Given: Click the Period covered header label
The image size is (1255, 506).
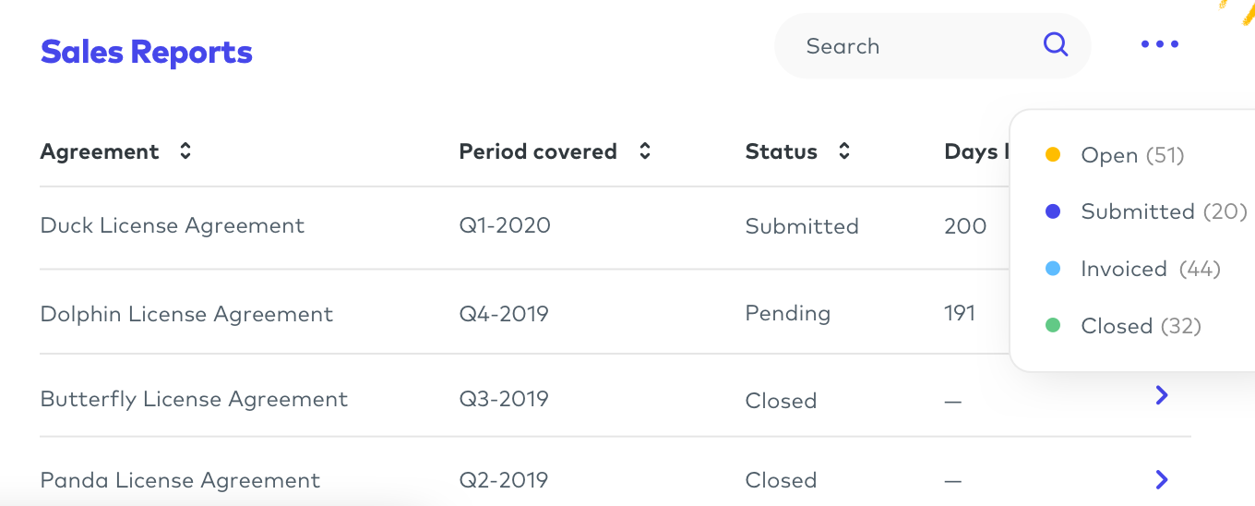Looking at the screenshot, I should [x=537, y=151].
